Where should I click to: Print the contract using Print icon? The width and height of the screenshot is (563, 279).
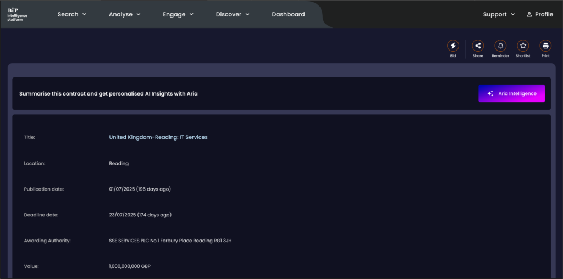(x=545, y=46)
